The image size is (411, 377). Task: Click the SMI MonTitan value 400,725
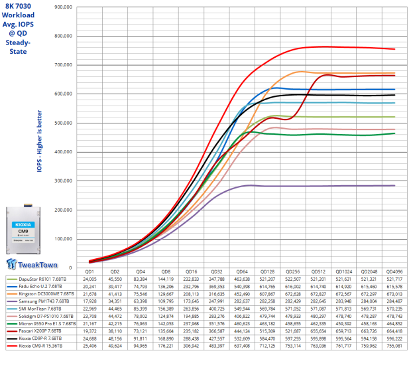pos(217,309)
